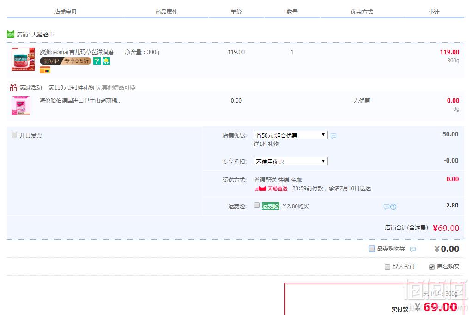Enable the 运费险 ¥2.80 insurance checkbox

coord(257,206)
